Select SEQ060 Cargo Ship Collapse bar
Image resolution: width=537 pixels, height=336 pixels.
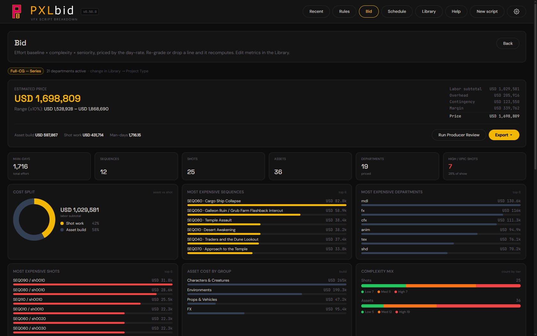(267, 205)
